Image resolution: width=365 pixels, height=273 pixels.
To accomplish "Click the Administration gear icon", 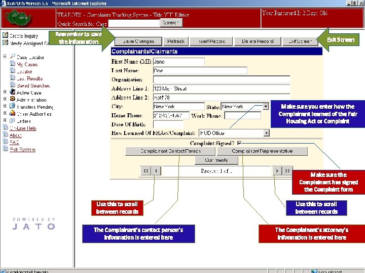I will tap(13, 99).
